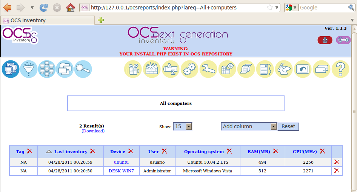Sort by User column header
Viewport: 357px width, 192px height.
[x=154, y=152]
